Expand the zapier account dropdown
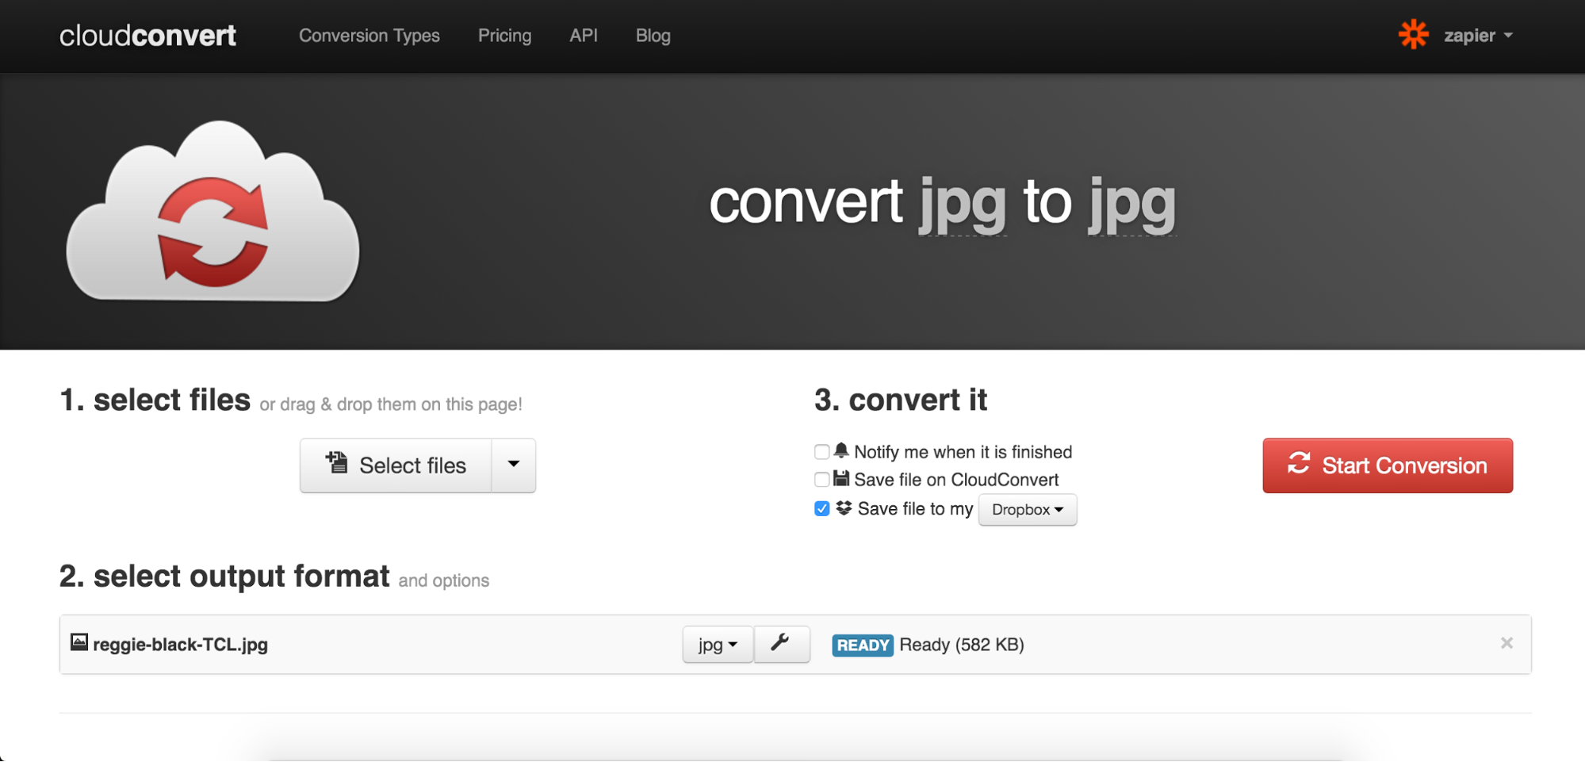Image resolution: width=1585 pixels, height=762 pixels. point(1479,36)
